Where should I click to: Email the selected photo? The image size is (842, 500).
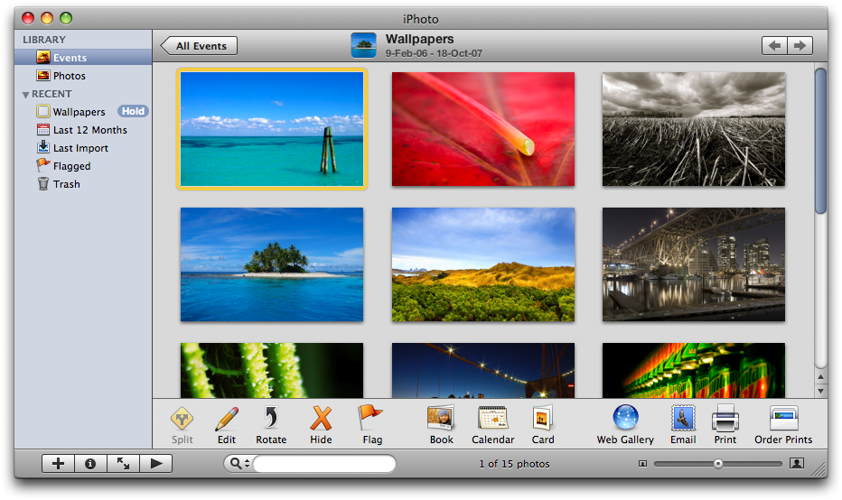coord(683,419)
